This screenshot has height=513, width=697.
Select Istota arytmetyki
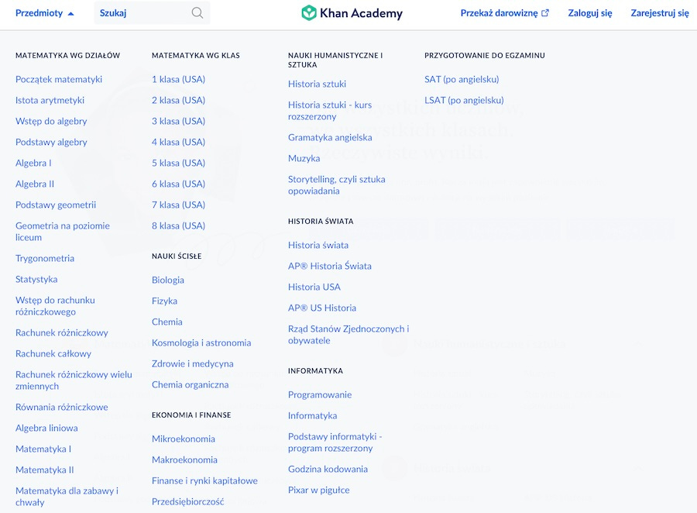50,100
